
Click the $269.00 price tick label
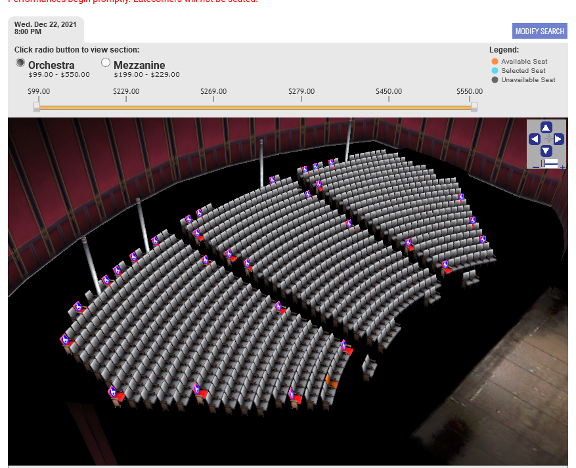point(213,92)
